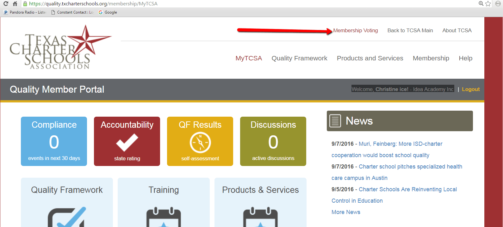Open the Products and Services menu
This screenshot has width=503, height=227.
coord(370,58)
